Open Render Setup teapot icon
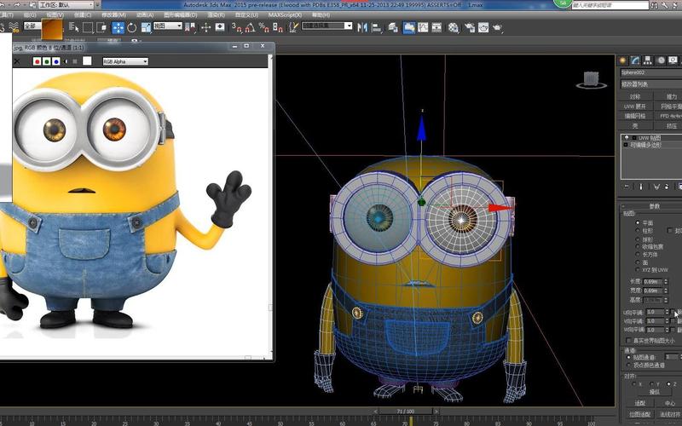 pos(470,28)
